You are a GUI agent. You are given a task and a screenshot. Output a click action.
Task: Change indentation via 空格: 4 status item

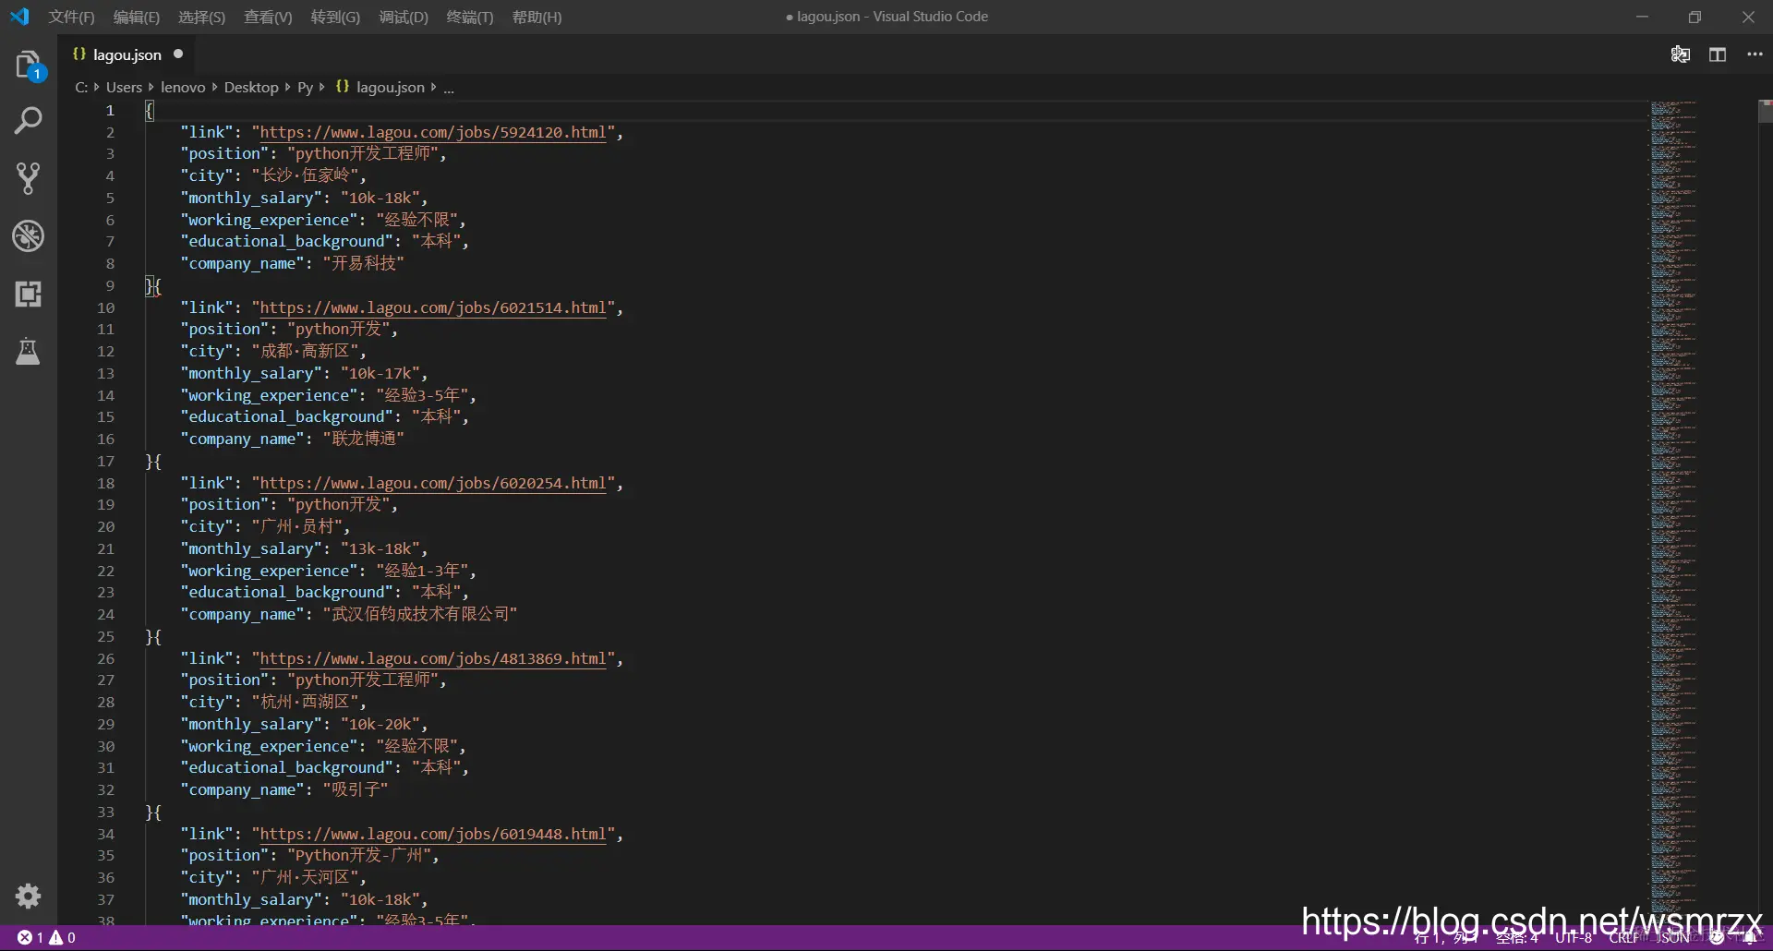1516,937
